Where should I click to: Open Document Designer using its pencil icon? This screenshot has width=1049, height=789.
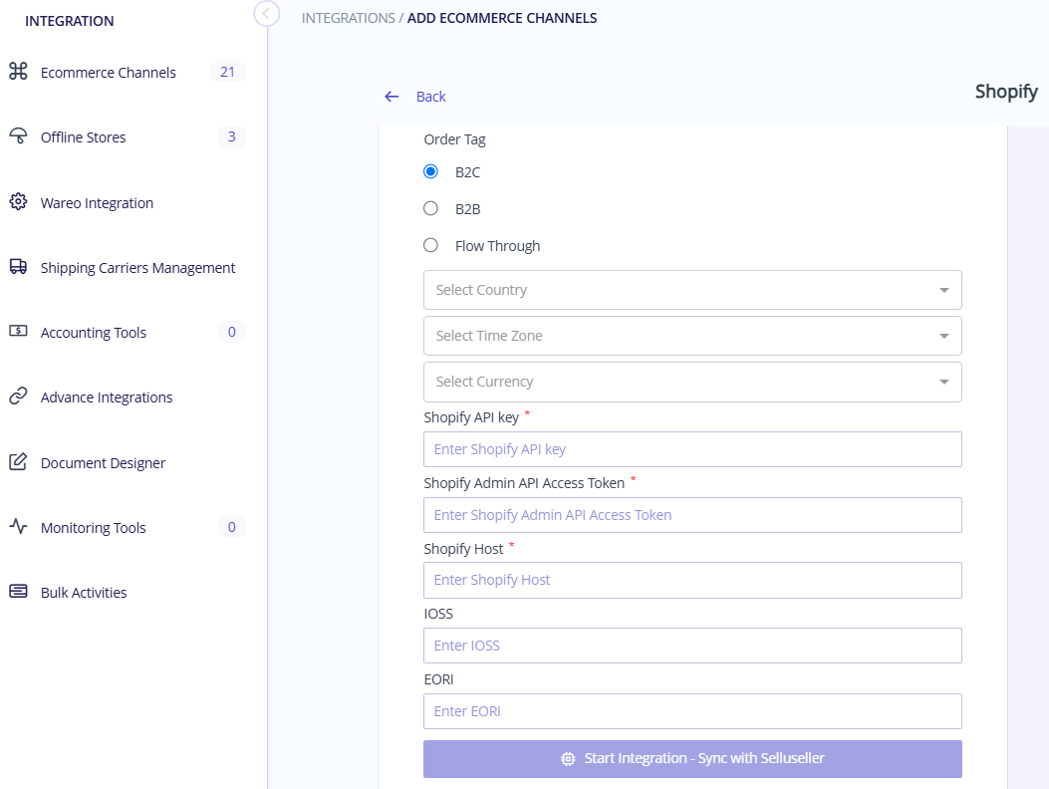pyautogui.click(x=17, y=462)
